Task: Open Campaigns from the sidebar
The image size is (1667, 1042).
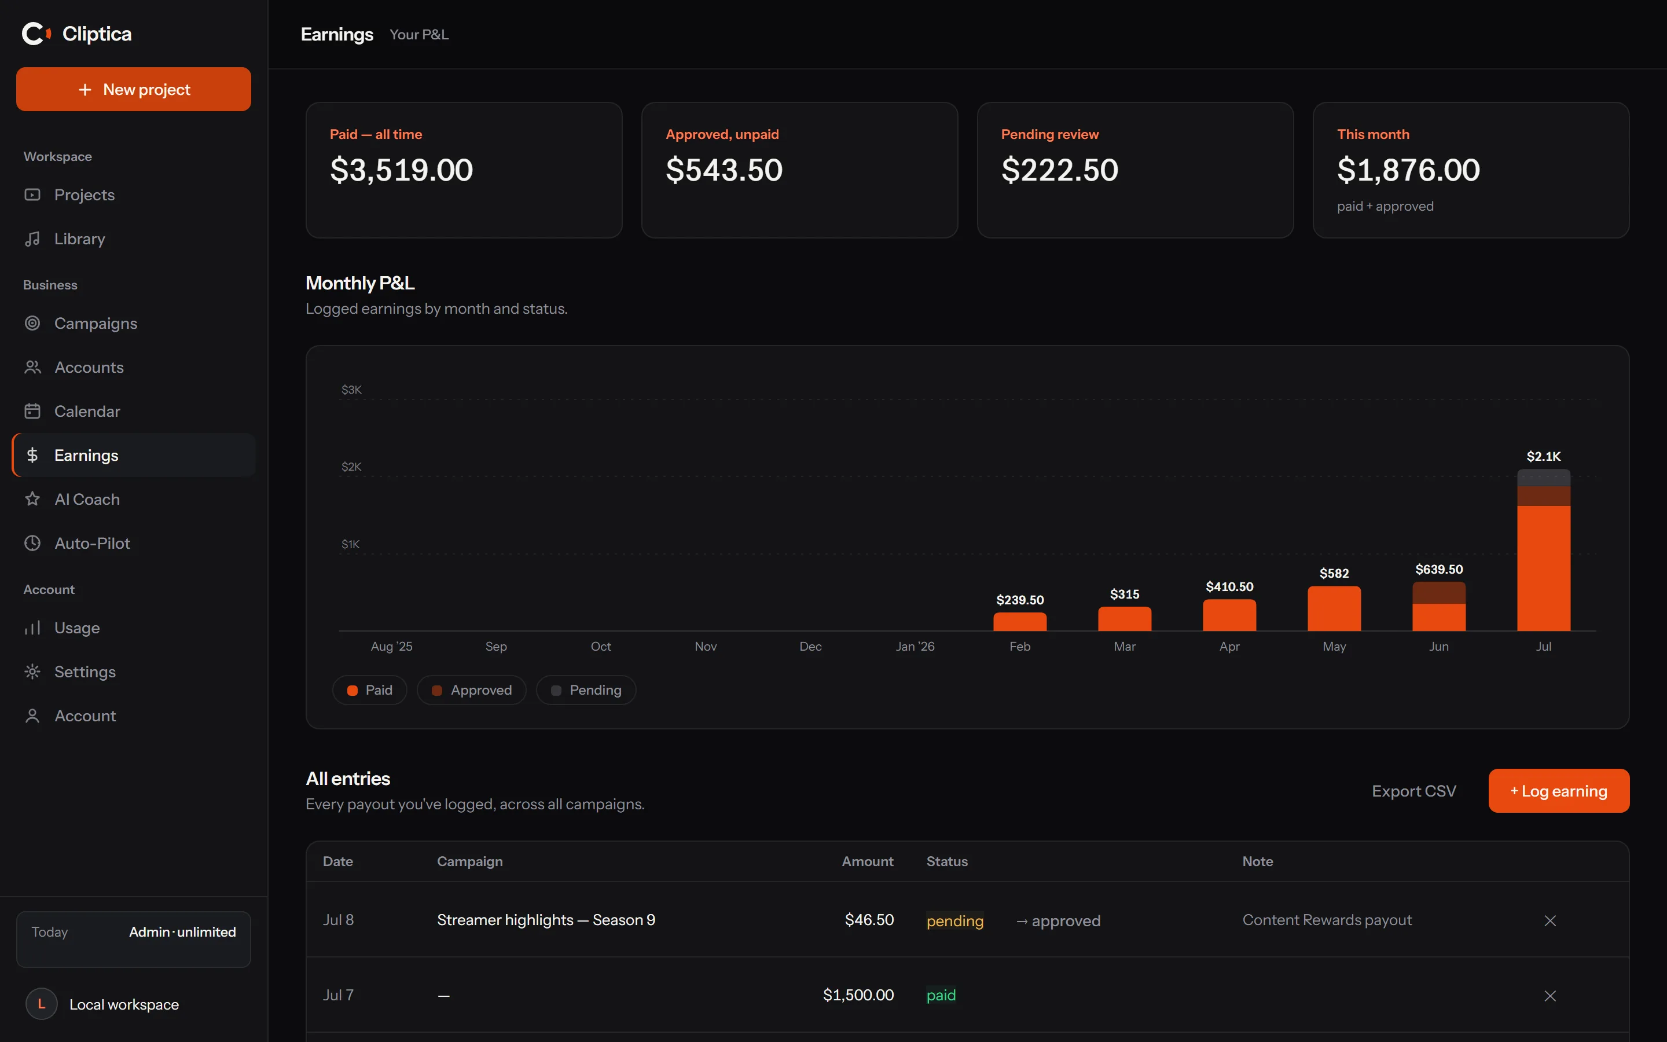Action: [134, 323]
